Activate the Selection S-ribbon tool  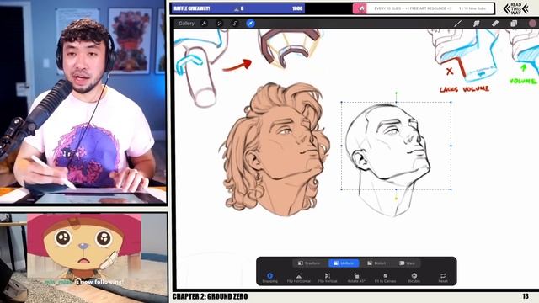[235, 24]
